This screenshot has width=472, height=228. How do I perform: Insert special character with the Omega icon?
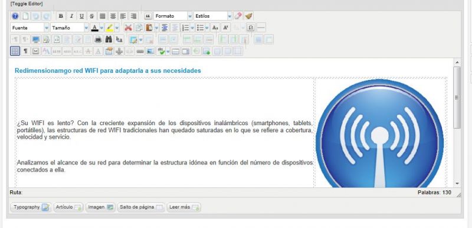[x=250, y=28]
